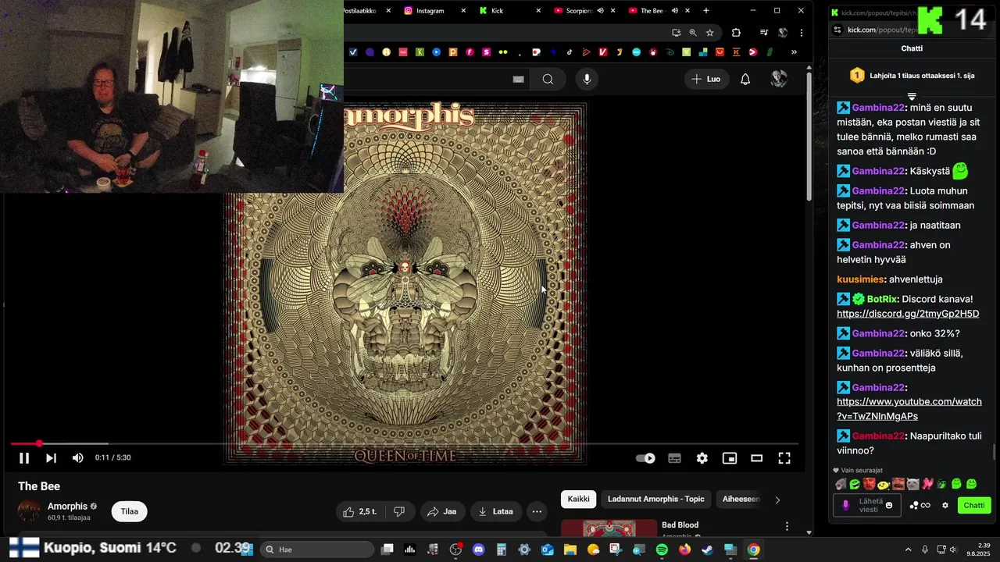Image resolution: width=1000 pixels, height=562 pixels.
Task: Skip to the next video
Action: pos(51,458)
